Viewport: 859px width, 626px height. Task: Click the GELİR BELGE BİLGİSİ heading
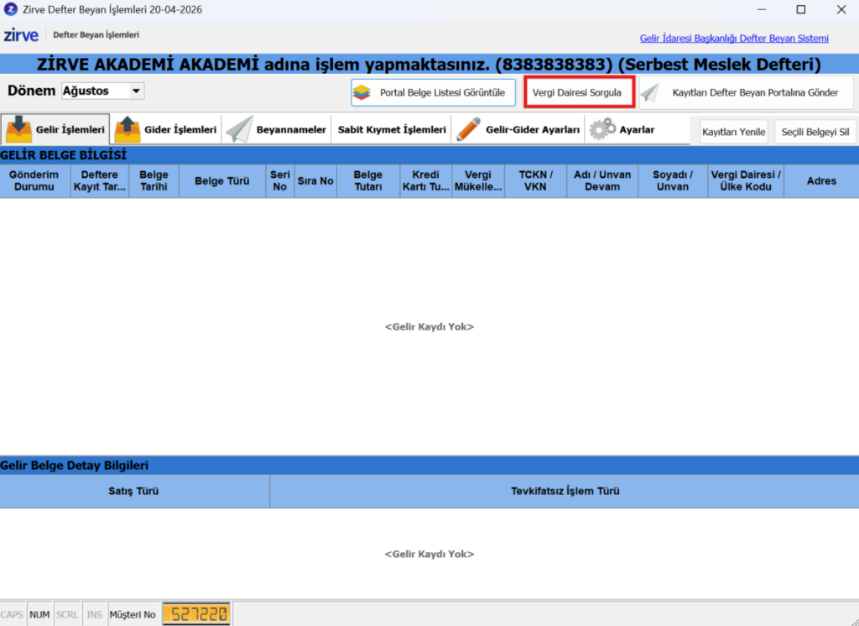coord(64,155)
